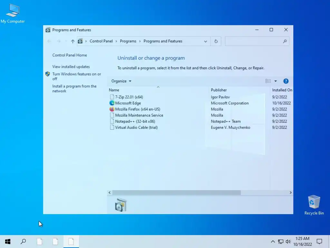Image resolution: width=330 pixels, height=248 pixels.
Task: Open View installed updates link
Action: [71, 67]
